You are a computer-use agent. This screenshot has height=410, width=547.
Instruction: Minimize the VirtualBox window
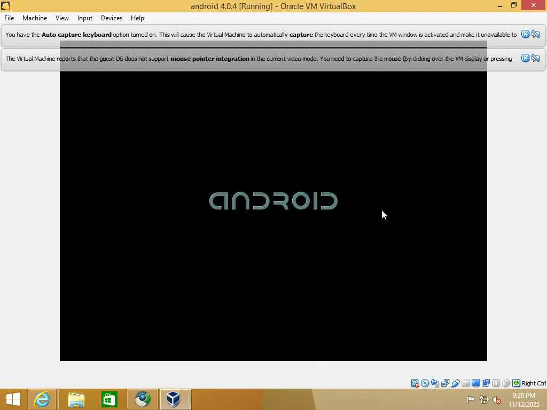[x=500, y=5]
